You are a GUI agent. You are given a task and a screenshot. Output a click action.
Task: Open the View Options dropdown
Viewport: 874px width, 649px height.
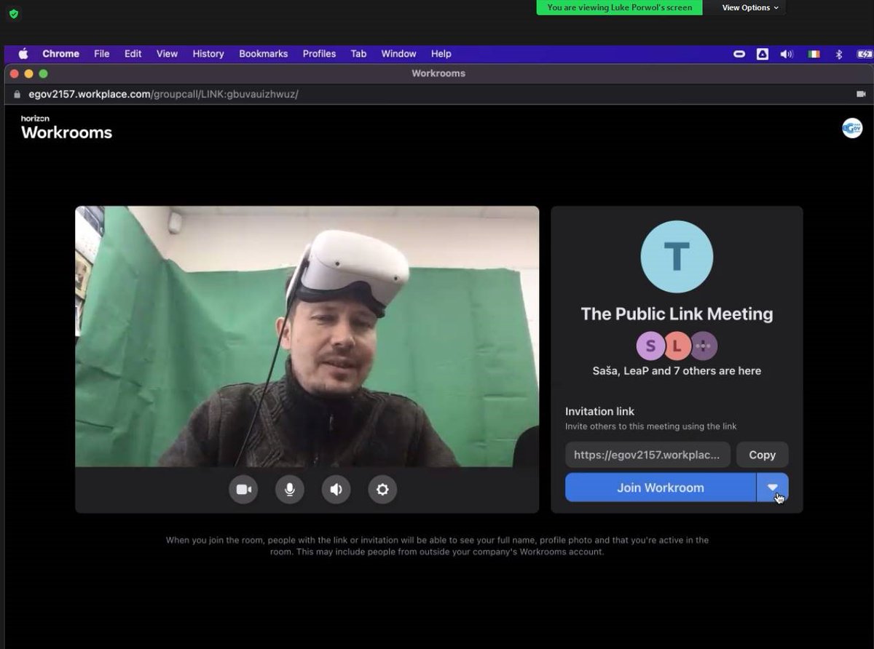click(750, 7)
